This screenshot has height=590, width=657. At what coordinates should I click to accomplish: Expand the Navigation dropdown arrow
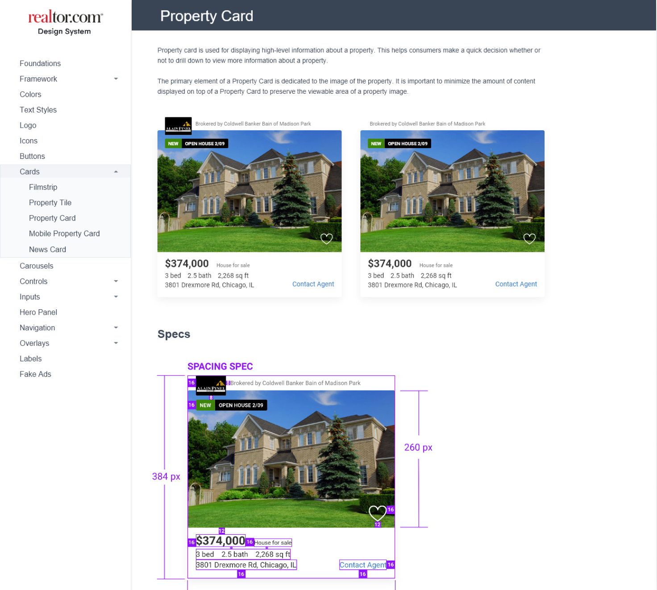pos(116,328)
